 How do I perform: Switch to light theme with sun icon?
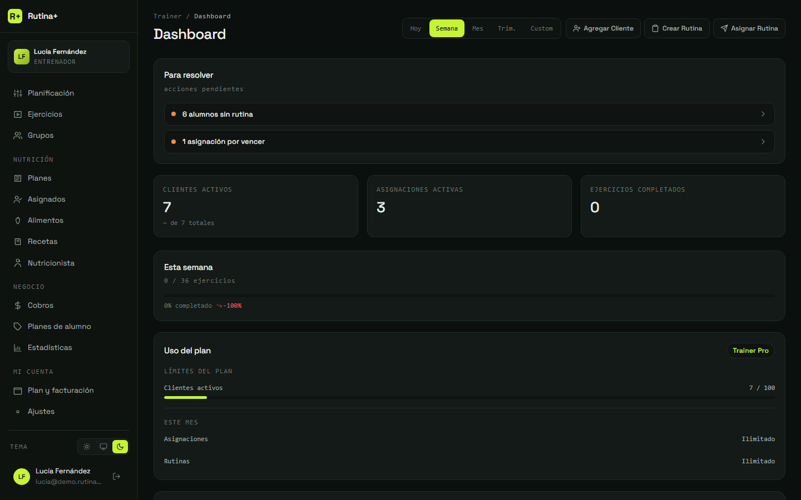click(87, 447)
